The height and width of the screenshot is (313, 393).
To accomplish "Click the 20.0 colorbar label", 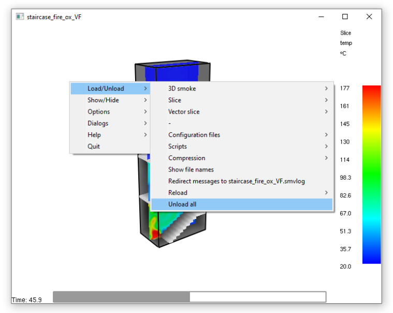I will coord(345,267).
